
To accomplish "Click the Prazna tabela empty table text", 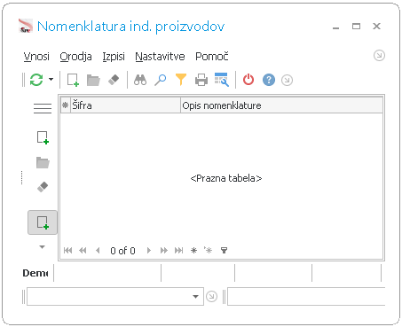I will point(226,178).
